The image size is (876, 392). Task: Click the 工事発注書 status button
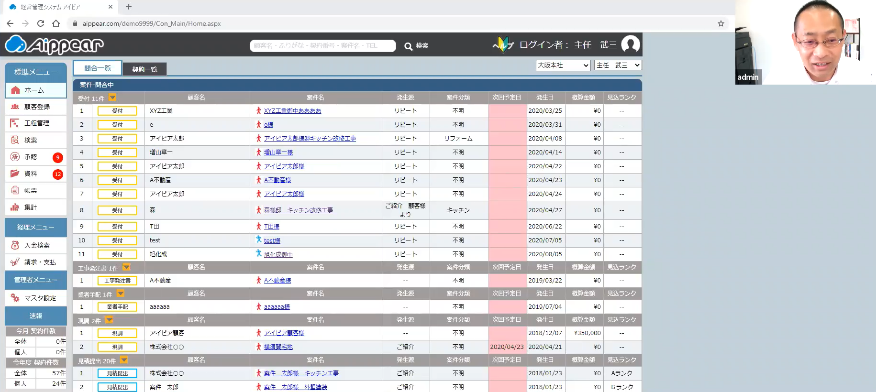click(x=117, y=281)
